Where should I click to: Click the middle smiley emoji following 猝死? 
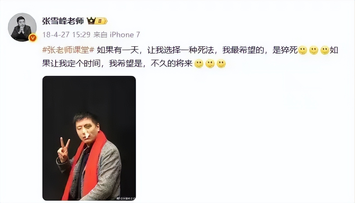click(314, 50)
